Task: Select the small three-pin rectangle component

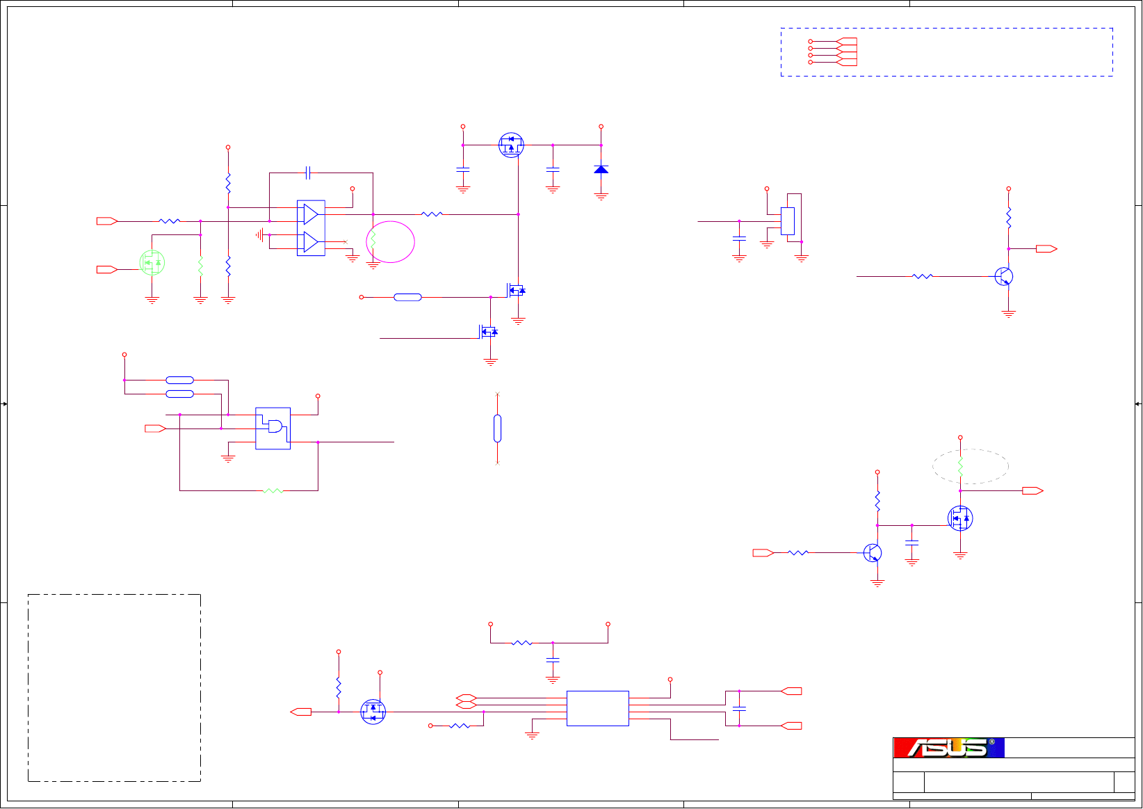Action: 788,221
